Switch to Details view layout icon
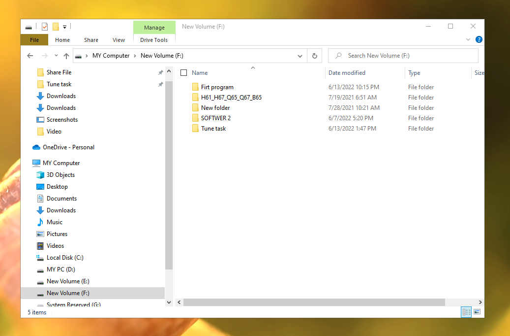 coord(466,312)
